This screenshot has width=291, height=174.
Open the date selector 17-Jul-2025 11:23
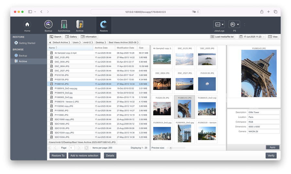click(252, 37)
